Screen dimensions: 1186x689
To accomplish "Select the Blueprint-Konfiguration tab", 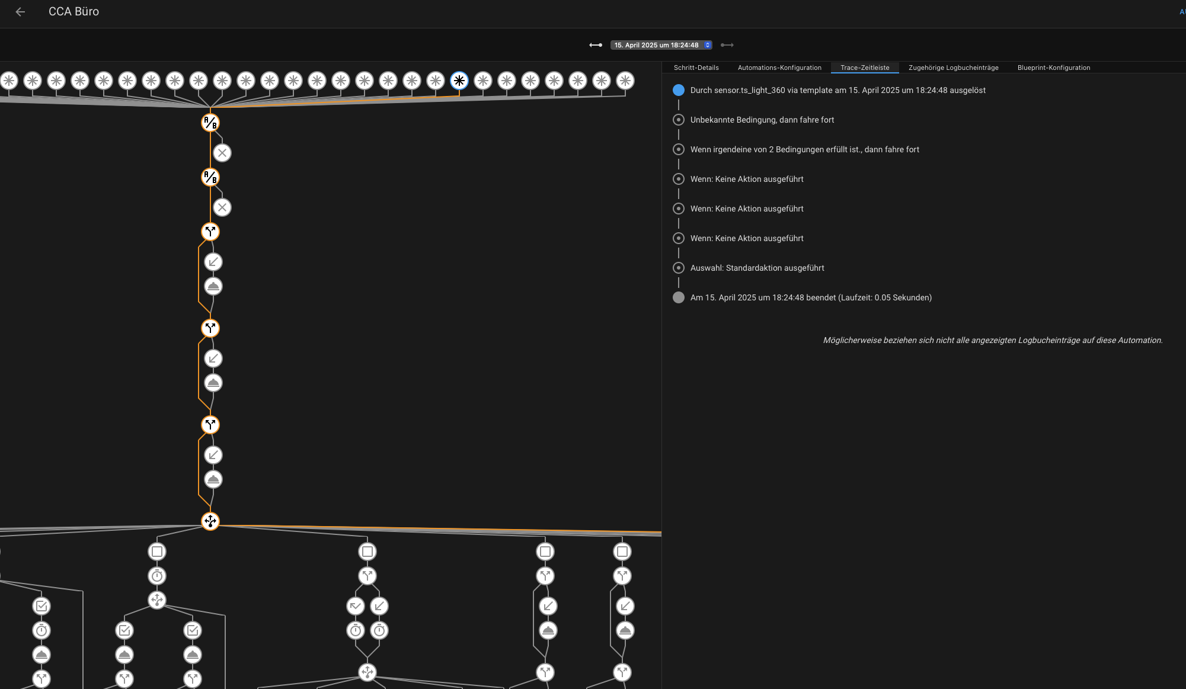I will tap(1053, 68).
